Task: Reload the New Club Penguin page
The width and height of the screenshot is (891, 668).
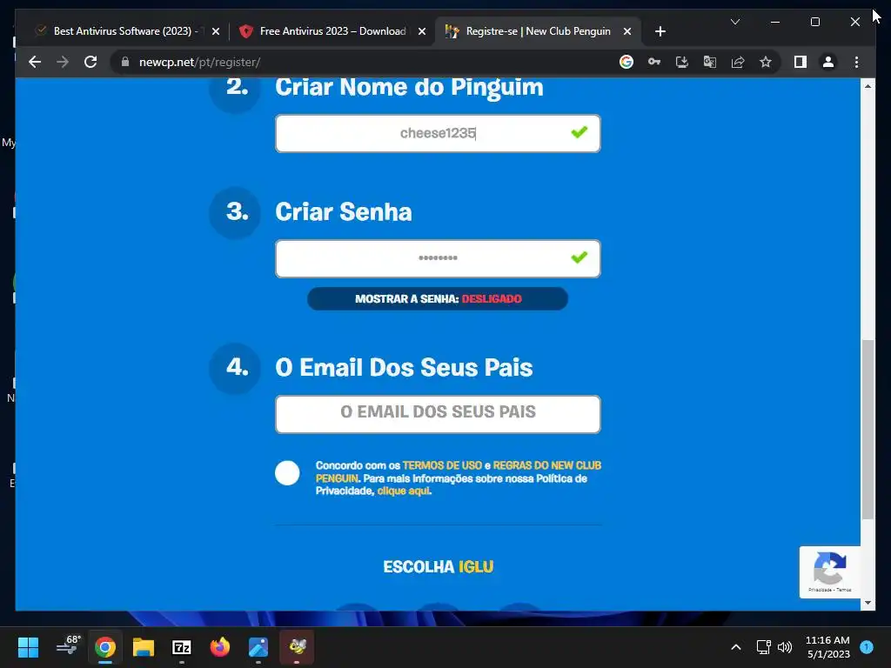Action: (x=90, y=62)
